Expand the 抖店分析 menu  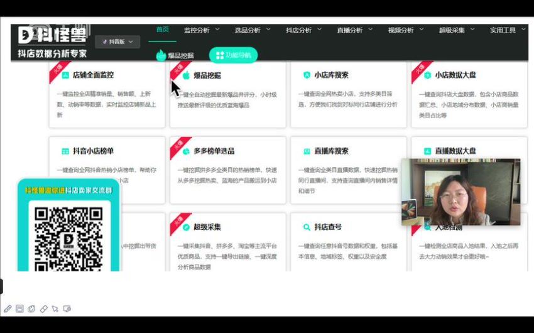(303, 30)
